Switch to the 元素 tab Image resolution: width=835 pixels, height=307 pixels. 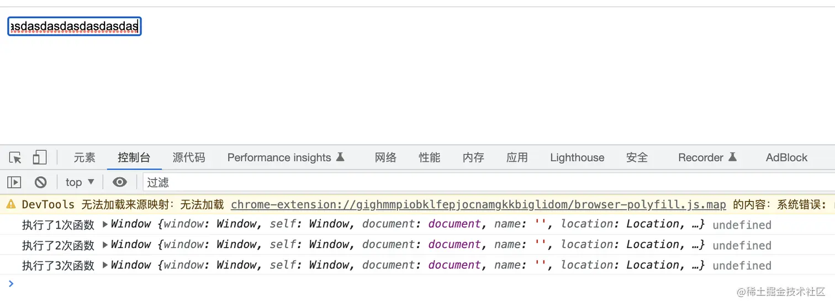(x=84, y=158)
